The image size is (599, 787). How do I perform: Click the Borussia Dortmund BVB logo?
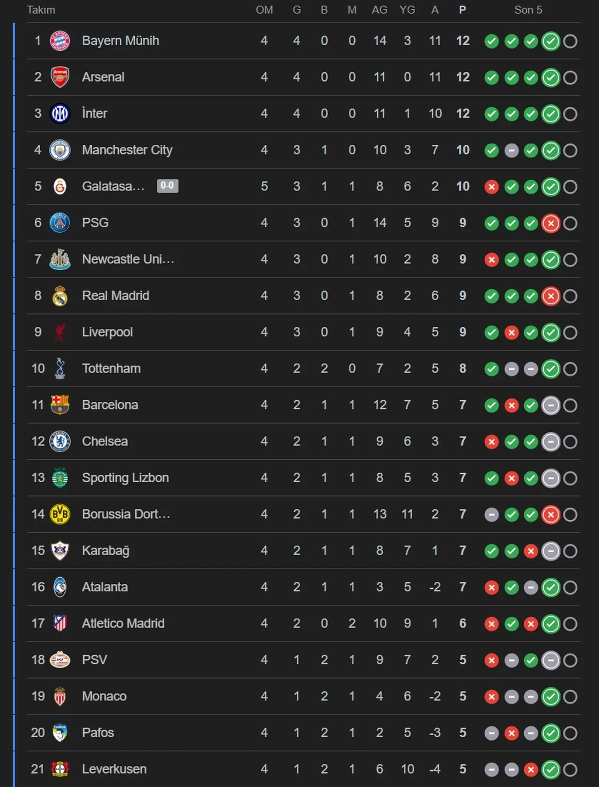tap(60, 515)
